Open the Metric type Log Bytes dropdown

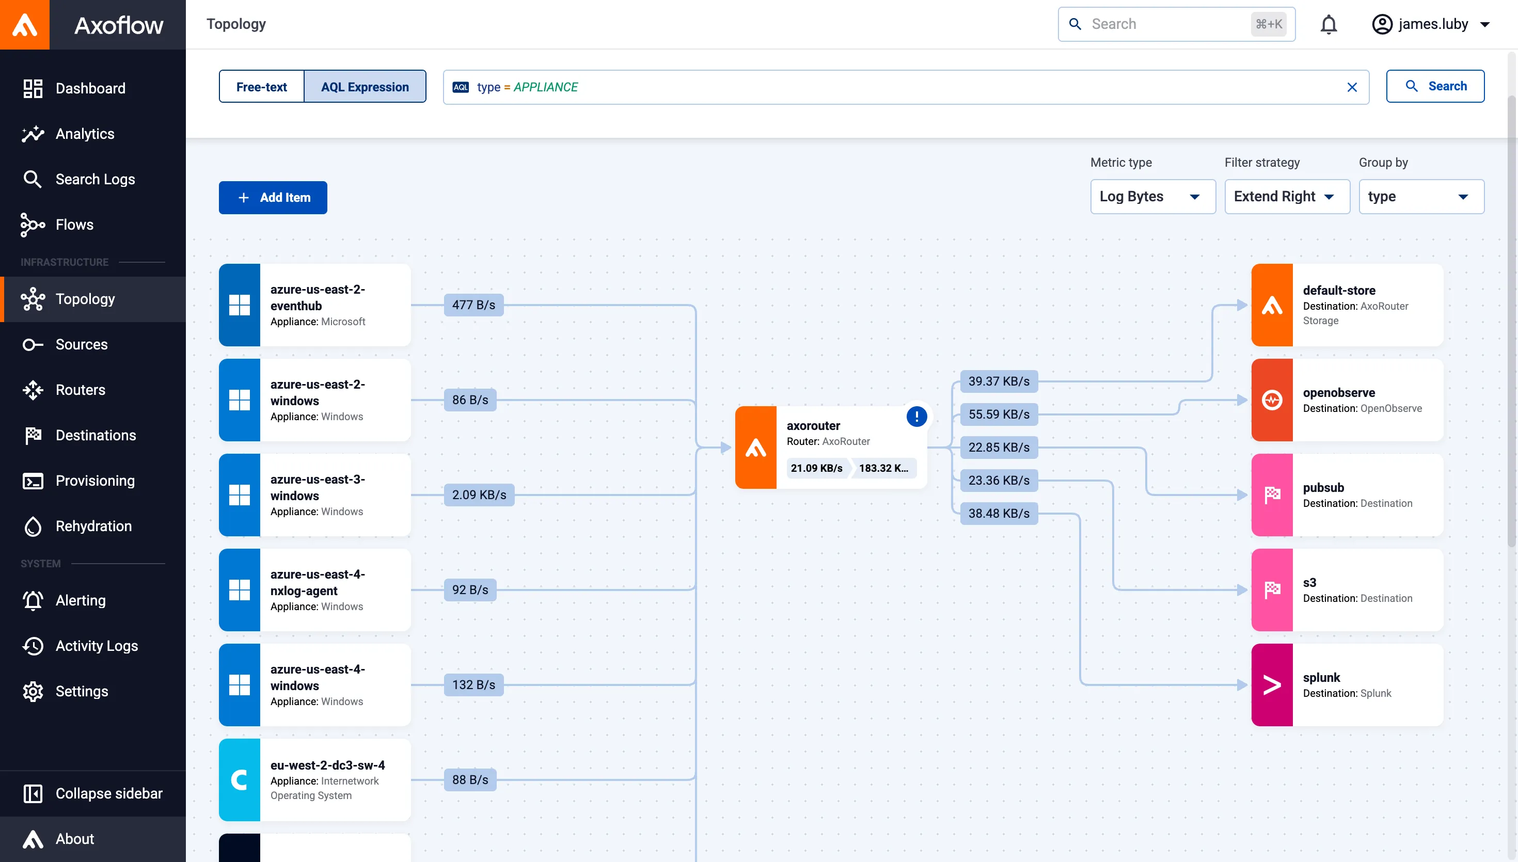pyautogui.click(x=1152, y=197)
